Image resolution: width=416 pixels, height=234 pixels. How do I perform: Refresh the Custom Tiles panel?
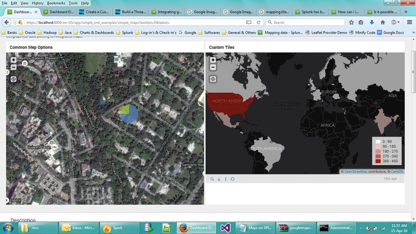point(232,179)
